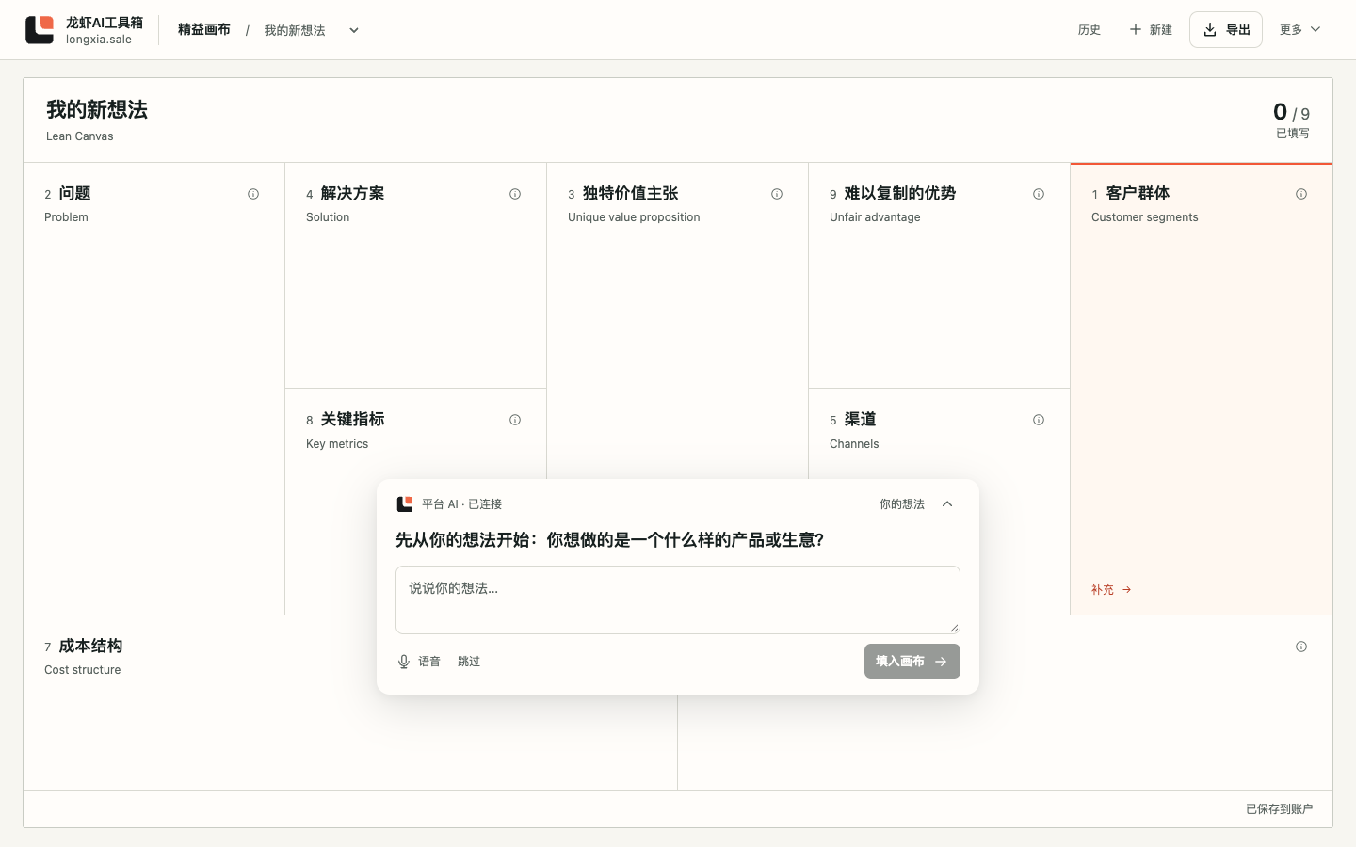Click the AI assistant logo in dialog

(x=405, y=504)
